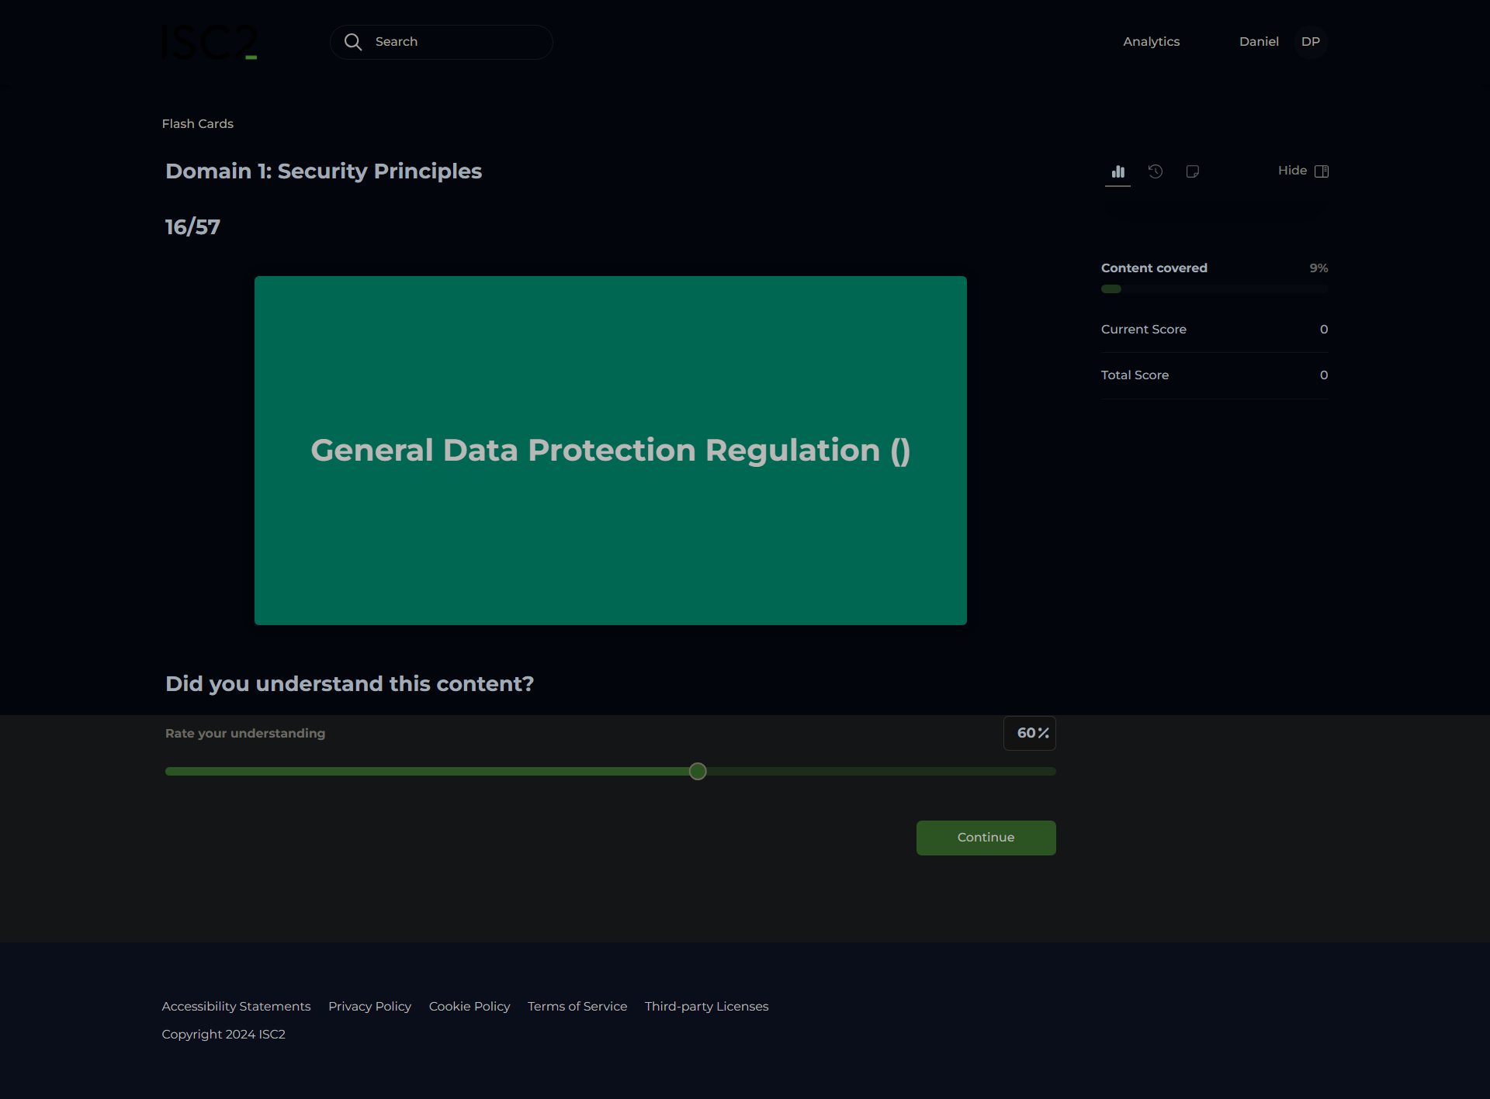Go back to Flash Cards breadcrumb
This screenshot has width=1490, height=1099.
(x=197, y=124)
